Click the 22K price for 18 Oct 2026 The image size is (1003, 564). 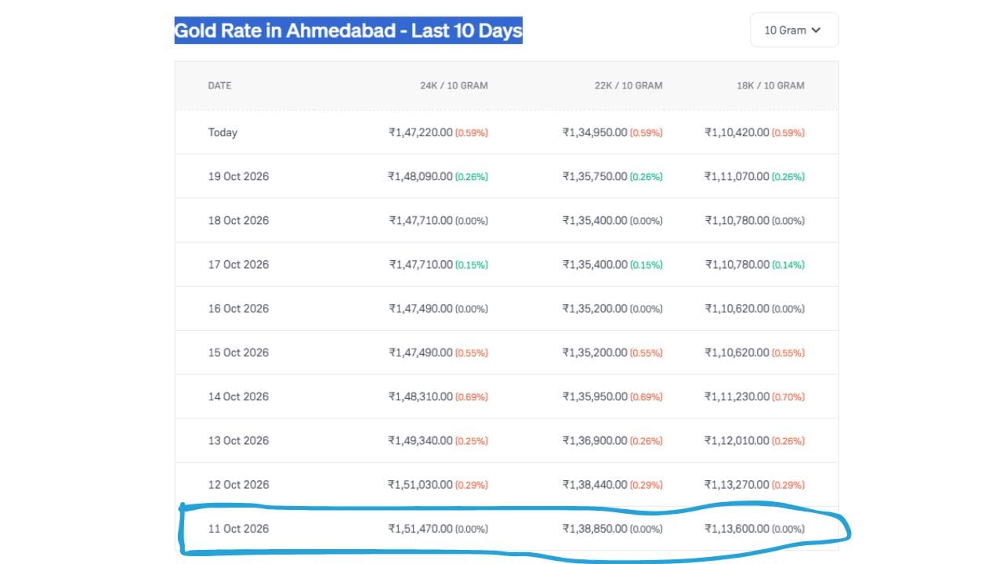[x=595, y=220]
